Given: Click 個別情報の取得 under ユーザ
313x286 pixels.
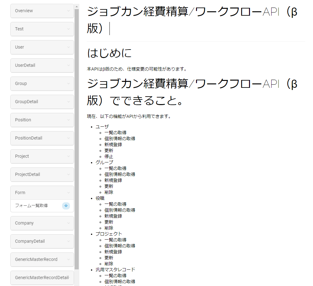Looking at the screenshot, I should click(x=120, y=139).
